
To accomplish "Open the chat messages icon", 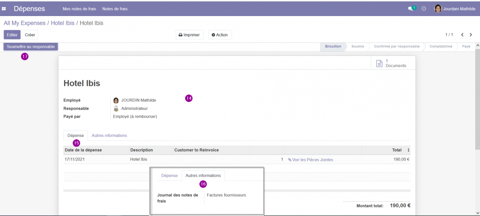I will point(410,8).
